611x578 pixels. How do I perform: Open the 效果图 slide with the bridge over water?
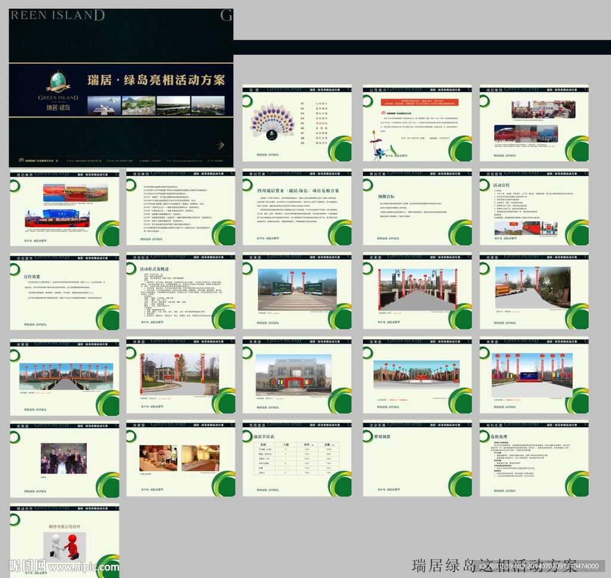[x=64, y=378]
